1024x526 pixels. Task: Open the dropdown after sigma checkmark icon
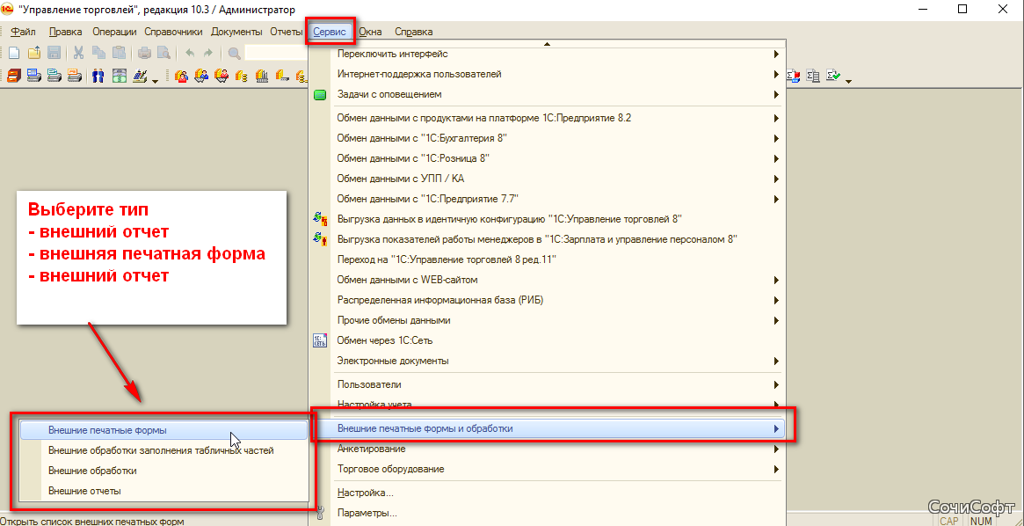pos(848,81)
